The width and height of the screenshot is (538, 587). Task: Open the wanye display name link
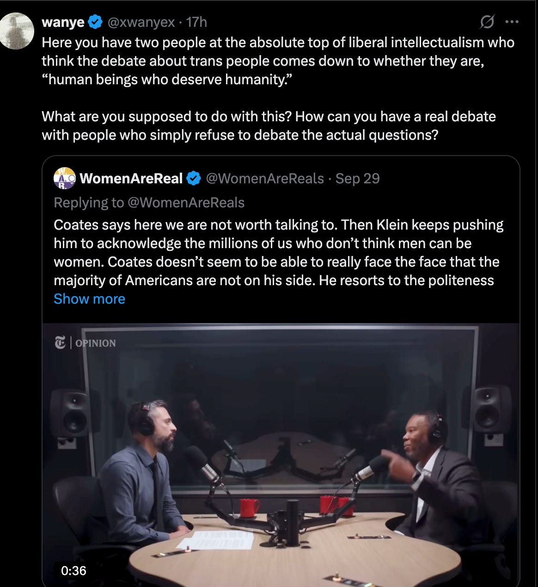pyautogui.click(x=63, y=22)
